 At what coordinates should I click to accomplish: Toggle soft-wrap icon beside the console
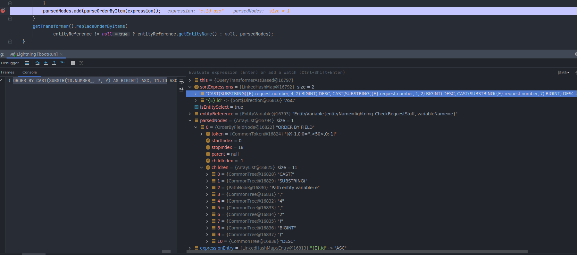(181, 82)
